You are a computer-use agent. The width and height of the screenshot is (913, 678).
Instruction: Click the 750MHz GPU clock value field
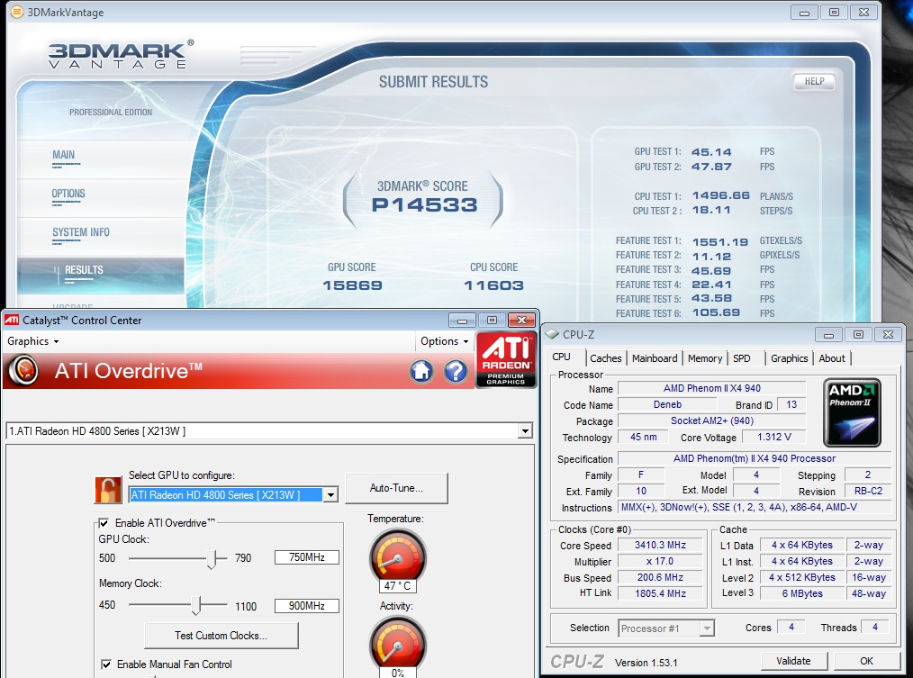(307, 556)
